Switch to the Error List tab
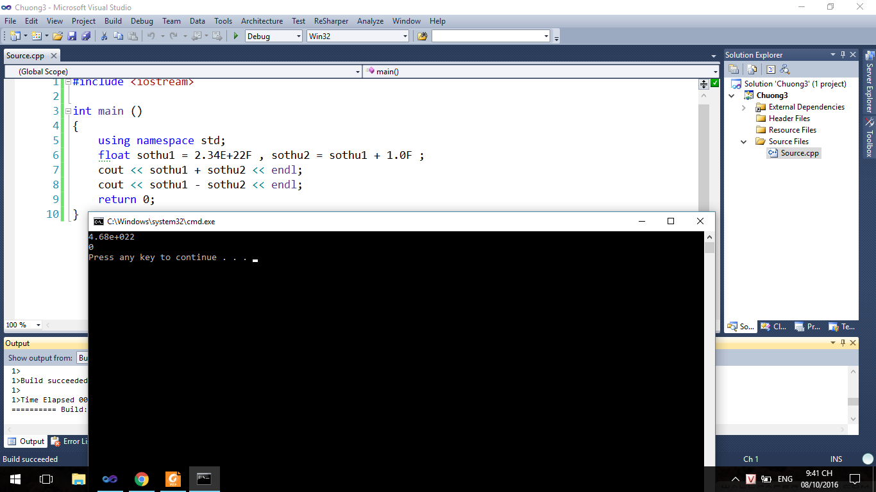Screen dimensions: 876x492 coord(69,441)
